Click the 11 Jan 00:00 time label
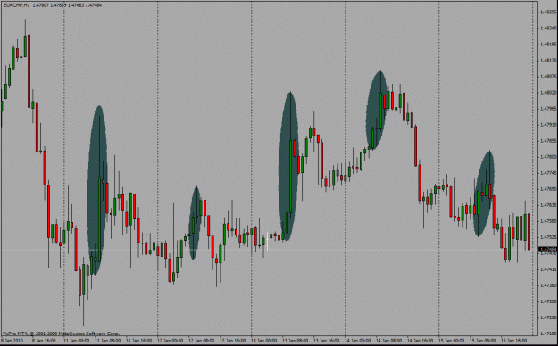The width and height of the screenshot is (558, 346). coord(76,341)
